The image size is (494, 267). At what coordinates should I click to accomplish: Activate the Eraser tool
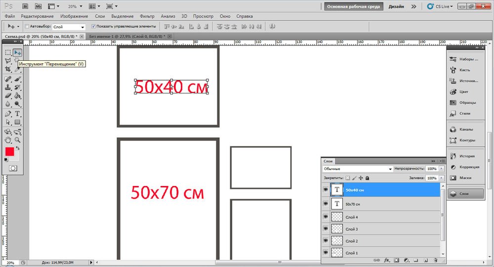[x=8, y=96]
